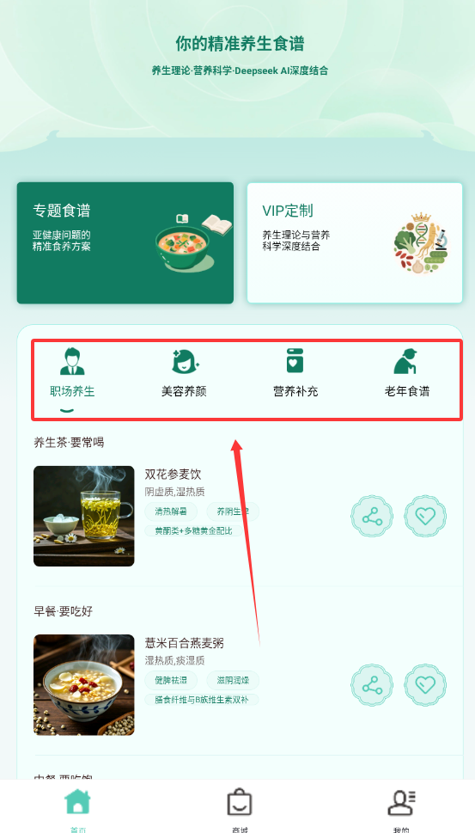This screenshot has height=833, width=475.
Task: Open the 双花参麦饮 recipe title
Action: point(173,475)
